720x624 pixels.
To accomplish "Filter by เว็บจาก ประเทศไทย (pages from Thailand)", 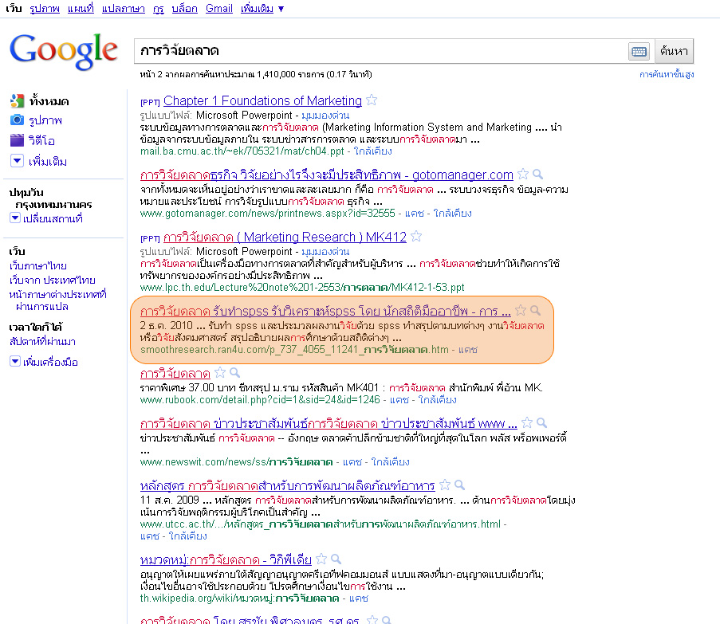I will click(53, 280).
